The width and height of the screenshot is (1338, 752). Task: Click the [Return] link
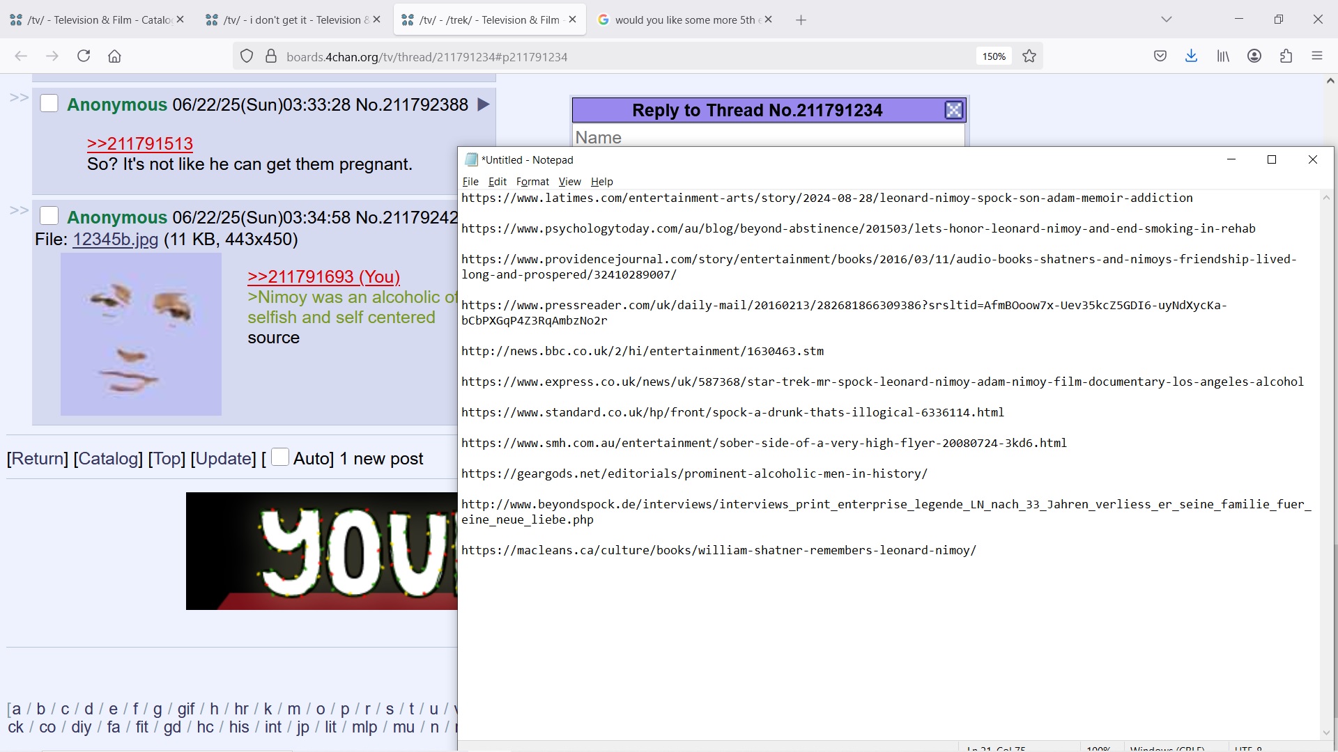tap(38, 458)
